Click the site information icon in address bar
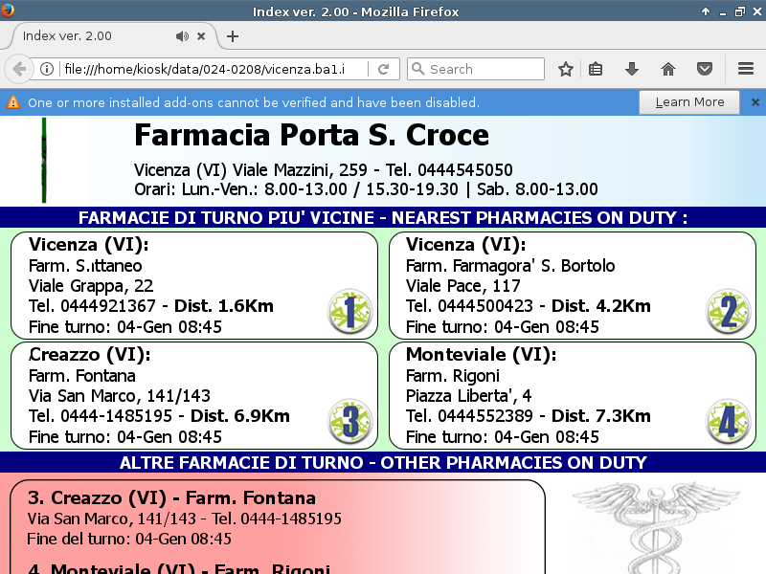 pyautogui.click(x=46, y=69)
